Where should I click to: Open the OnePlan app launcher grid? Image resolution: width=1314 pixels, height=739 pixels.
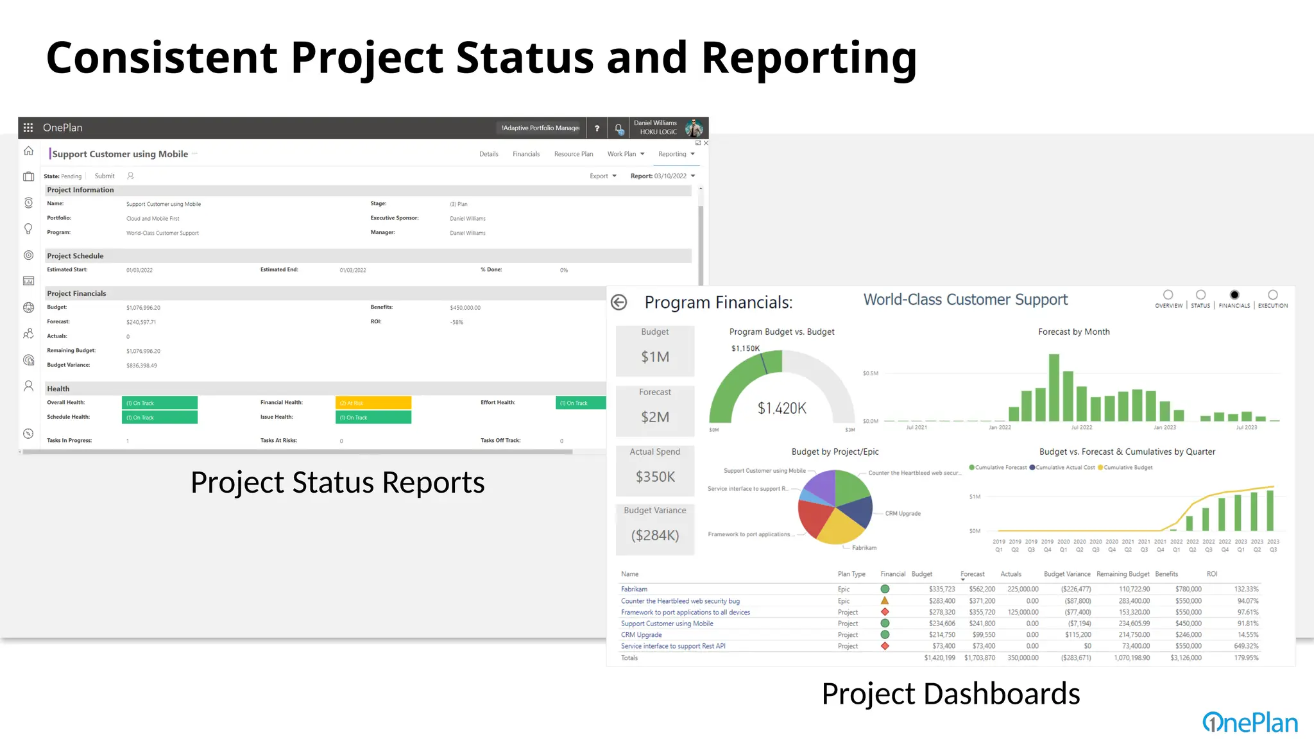tap(28, 128)
